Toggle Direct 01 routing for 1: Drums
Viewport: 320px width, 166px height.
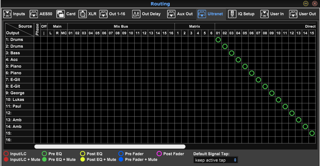coord(218,40)
